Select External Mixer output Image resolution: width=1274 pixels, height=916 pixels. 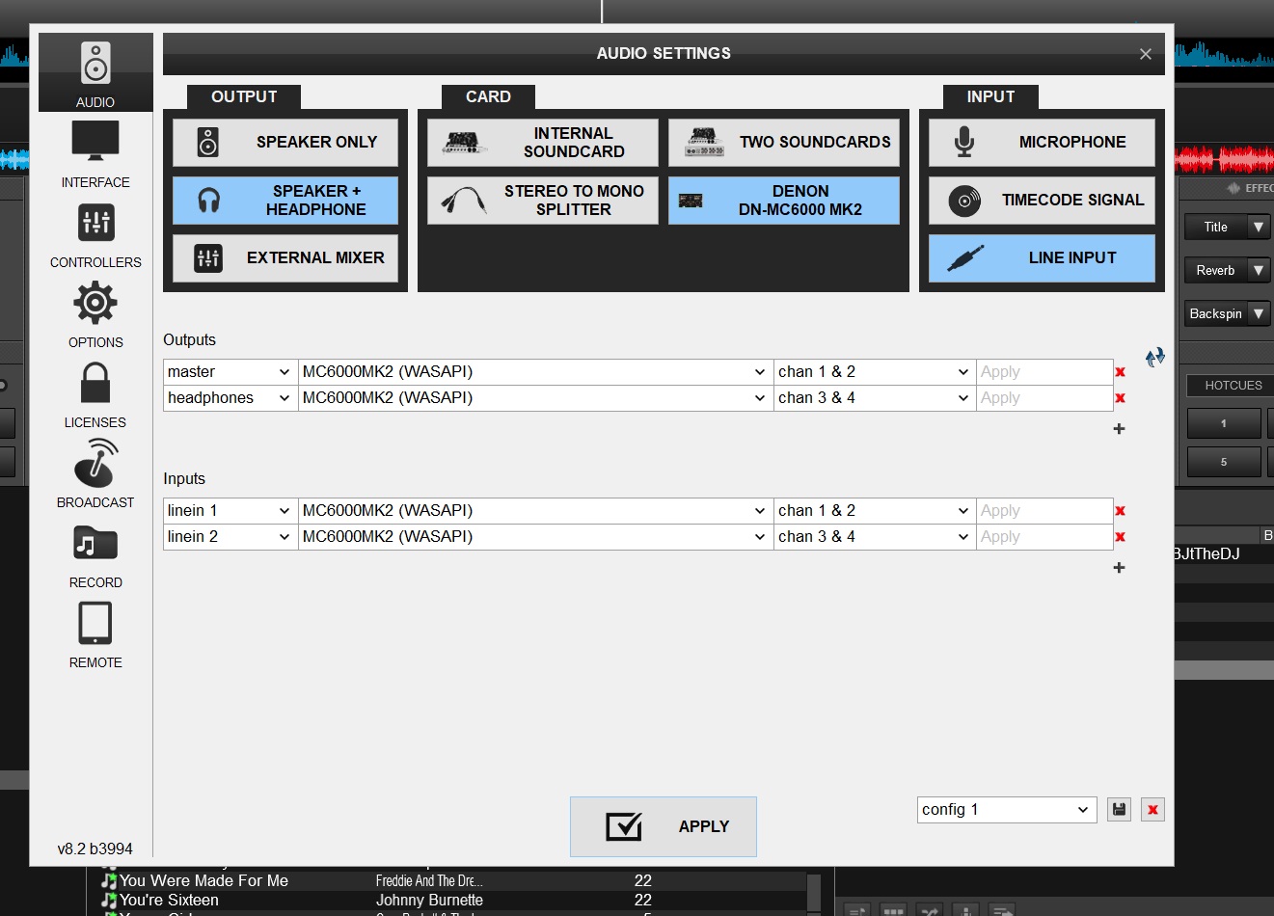[x=285, y=258]
